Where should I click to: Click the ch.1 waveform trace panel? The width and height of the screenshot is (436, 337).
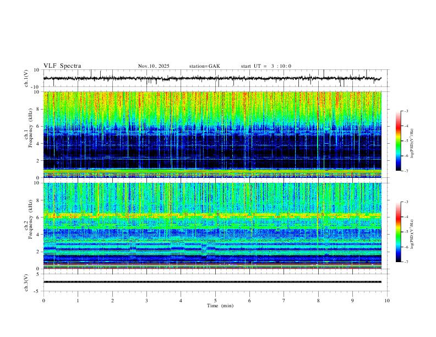pos(216,78)
